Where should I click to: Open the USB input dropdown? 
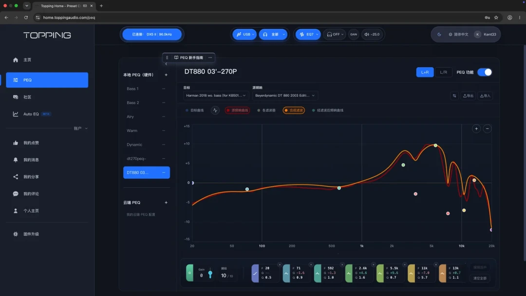click(x=244, y=34)
